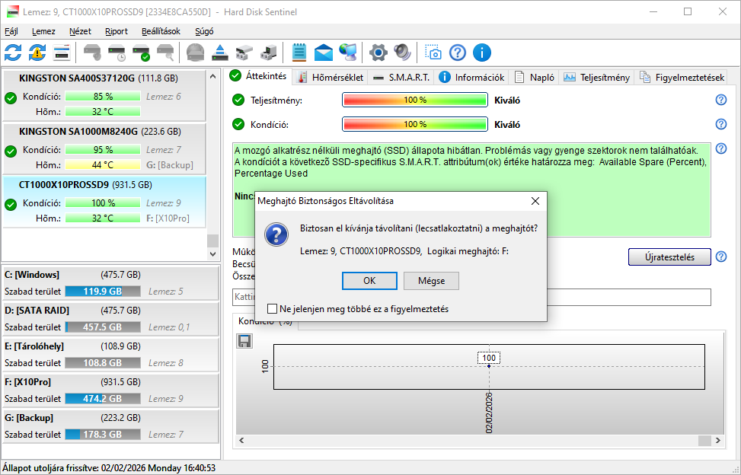741x475 pixels.
Task: Open help with the question mark icon
Action: 457,53
